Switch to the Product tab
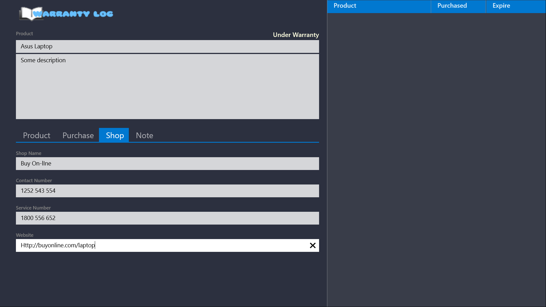The height and width of the screenshot is (307, 546). point(36,135)
